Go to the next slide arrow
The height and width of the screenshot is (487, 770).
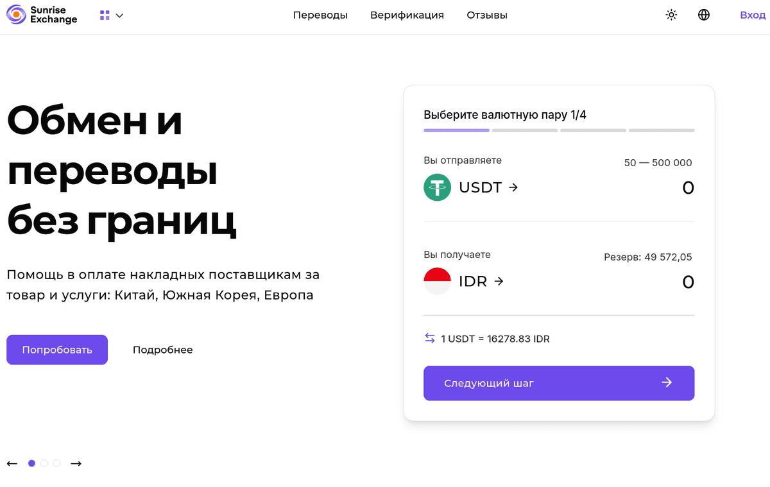(76, 463)
